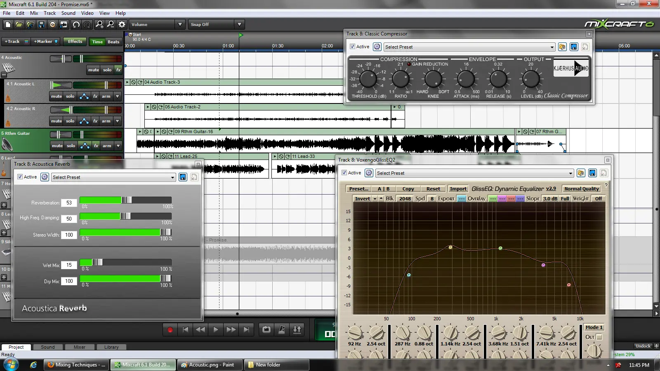Click the mix down to audio file icon
The image size is (660, 371).
[x=64, y=25]
